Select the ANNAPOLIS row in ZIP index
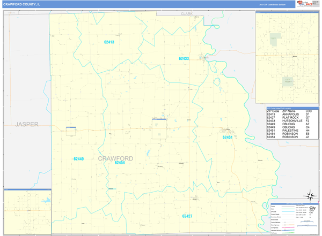Screen dimensions: 322x236 click(292, 114)
